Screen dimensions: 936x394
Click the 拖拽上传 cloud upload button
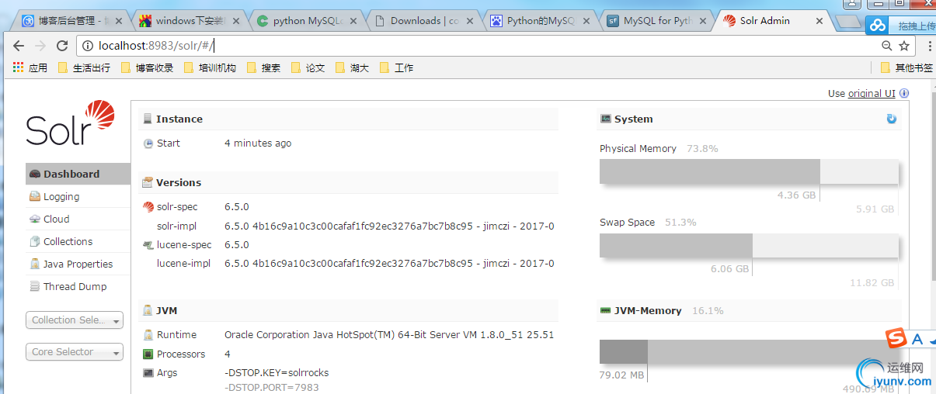click(901, 26)
